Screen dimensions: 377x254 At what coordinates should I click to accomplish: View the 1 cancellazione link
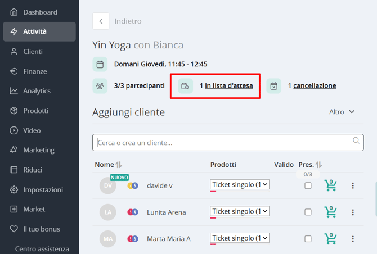pos(315,86)
